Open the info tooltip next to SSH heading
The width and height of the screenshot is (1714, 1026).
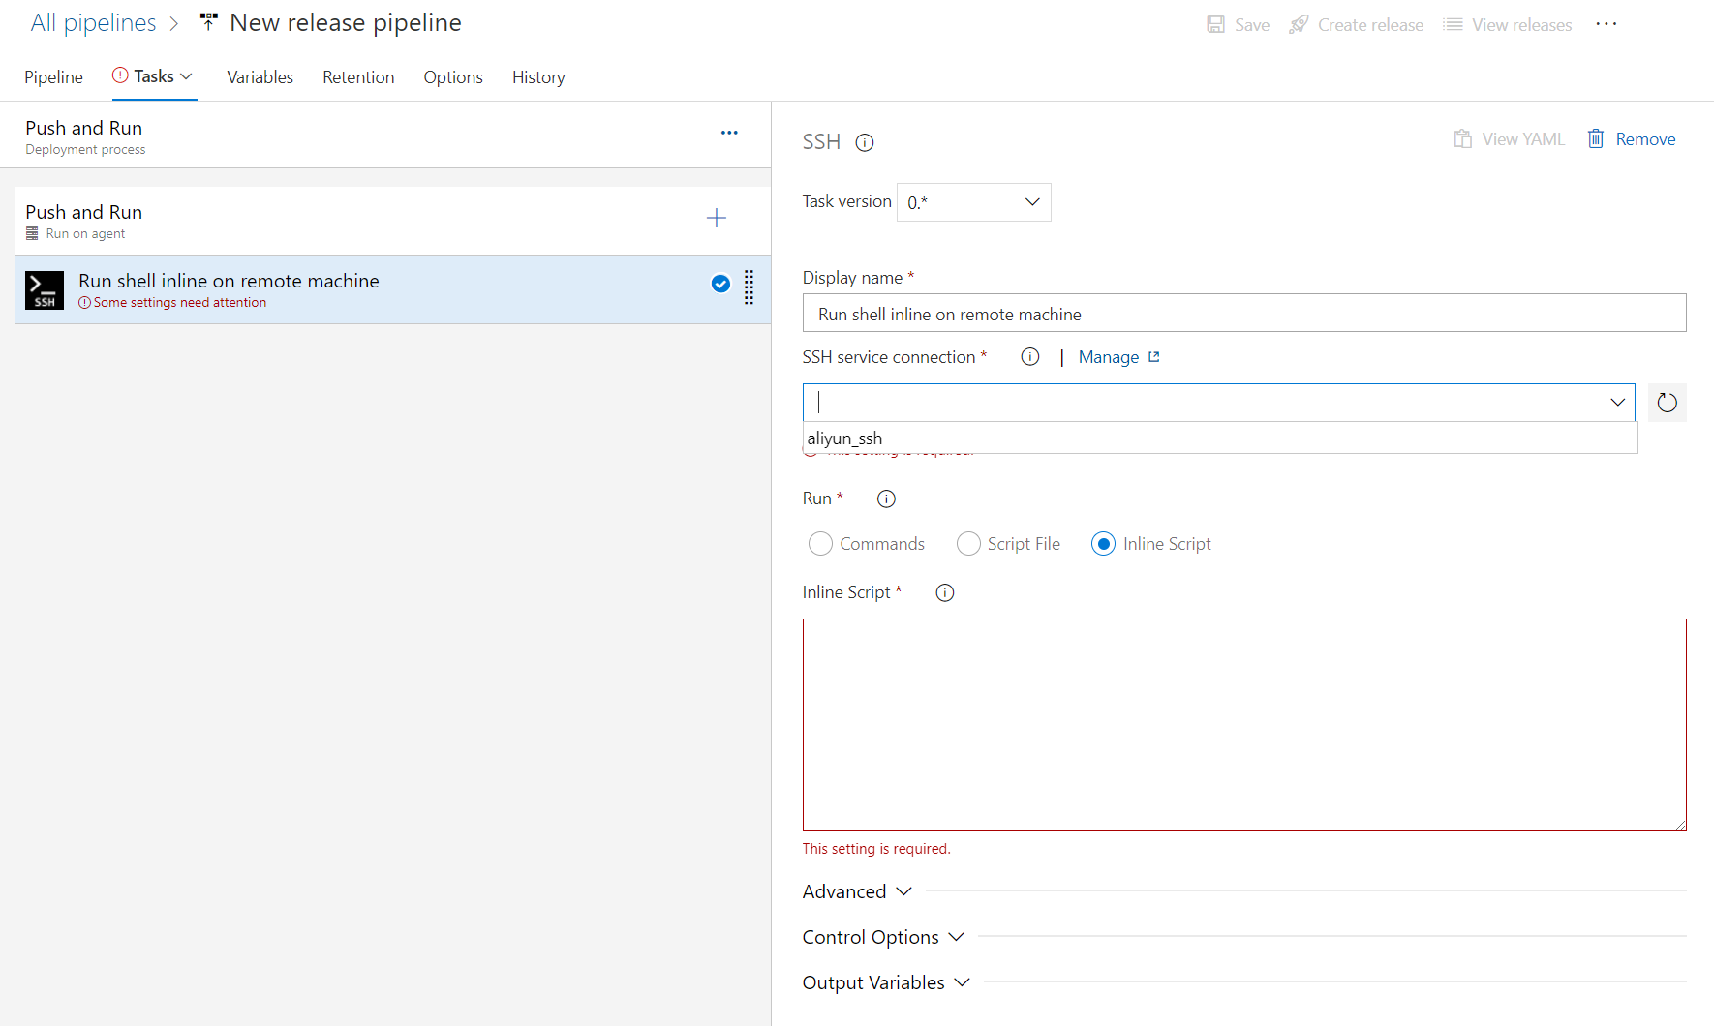pos(864,142)
